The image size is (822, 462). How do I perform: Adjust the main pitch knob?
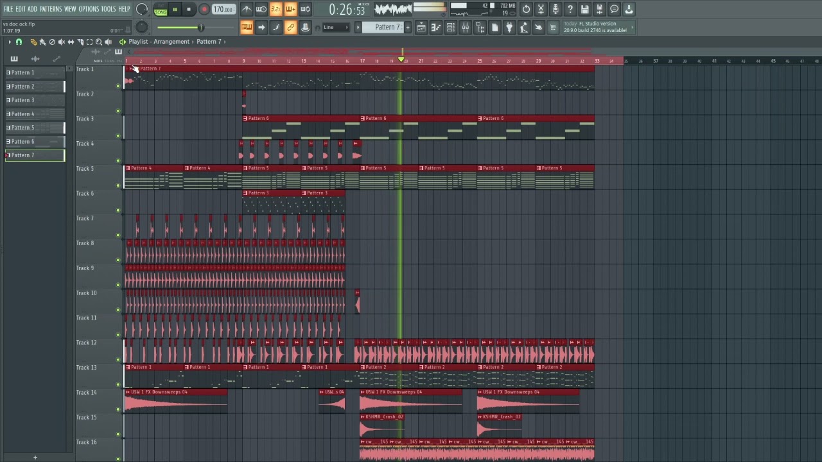(142, 27)
